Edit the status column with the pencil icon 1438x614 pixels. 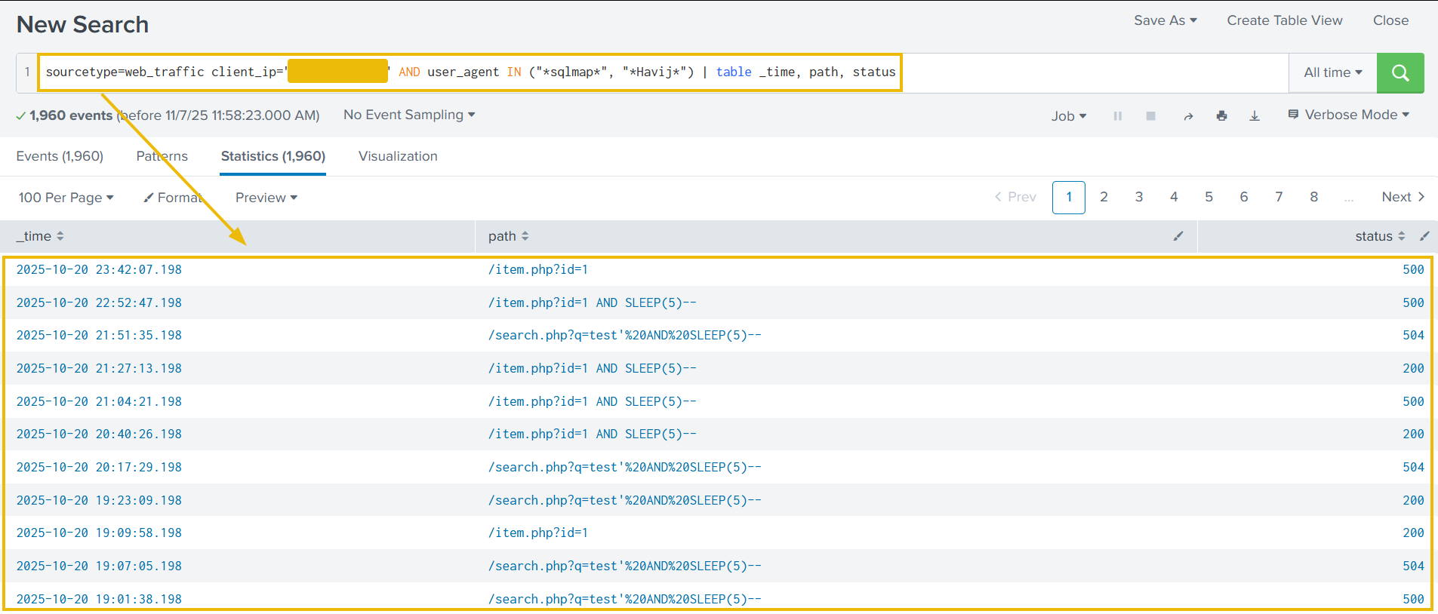click(x=1424, y=236)
